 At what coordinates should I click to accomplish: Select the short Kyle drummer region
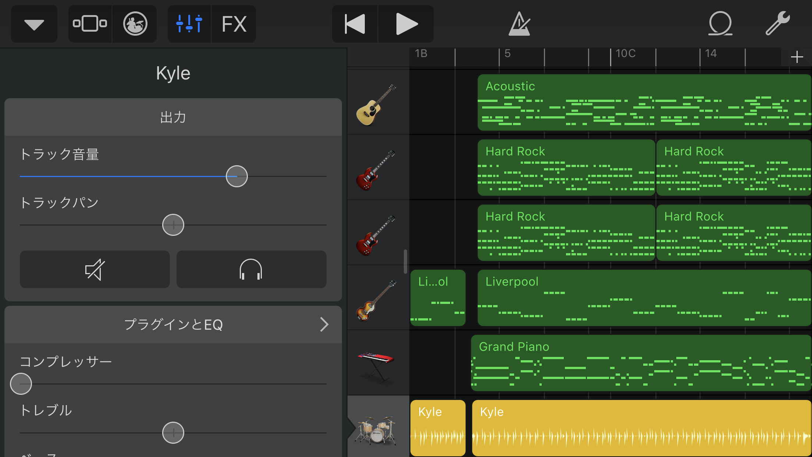click(438, 428)
